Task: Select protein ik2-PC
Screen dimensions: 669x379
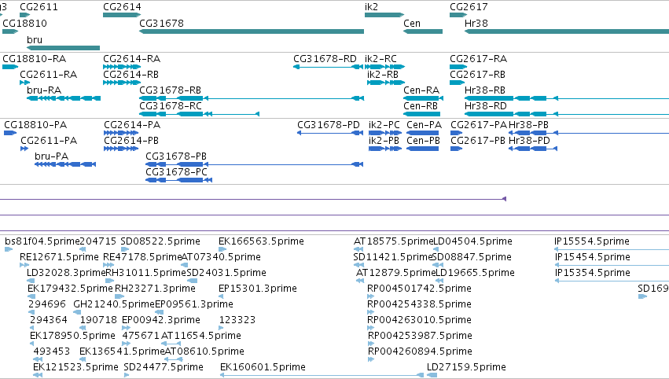Action: coord(385,133)
